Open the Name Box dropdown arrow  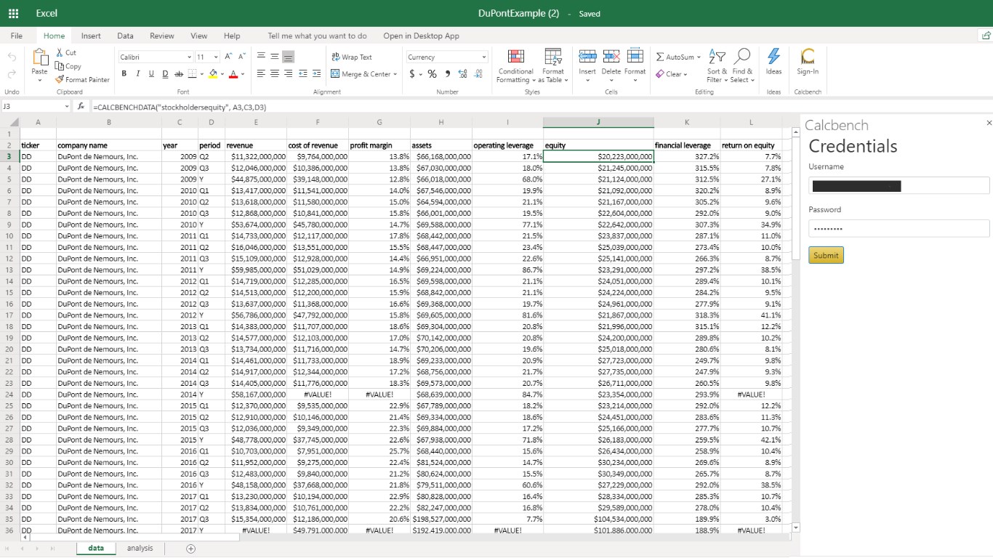tap(67, 107)
